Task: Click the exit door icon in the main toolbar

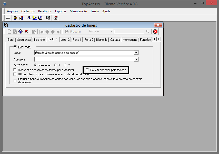Action: (29, 18)
